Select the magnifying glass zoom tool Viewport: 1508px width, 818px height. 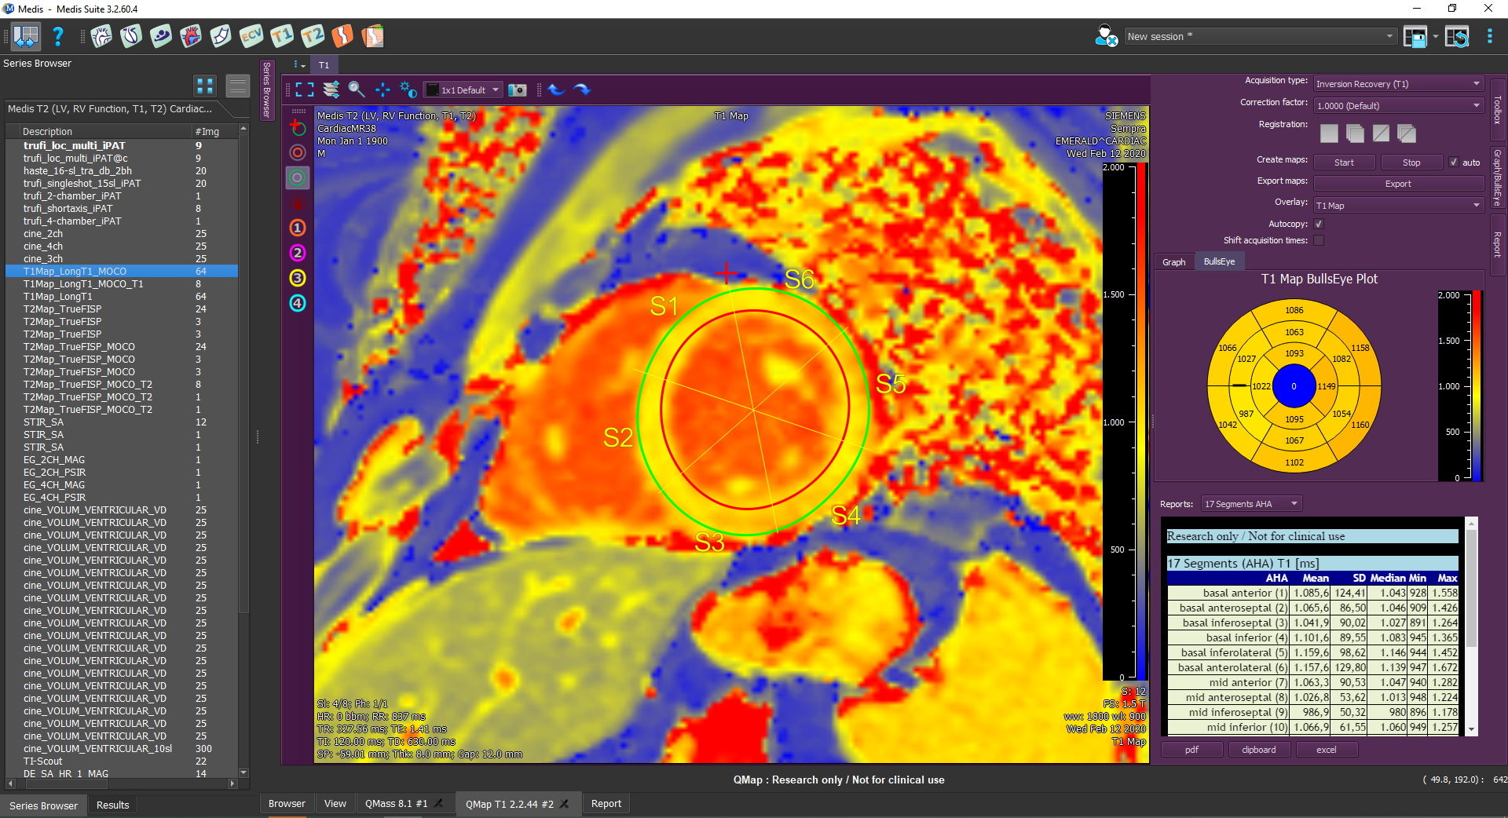coord(357,89)
